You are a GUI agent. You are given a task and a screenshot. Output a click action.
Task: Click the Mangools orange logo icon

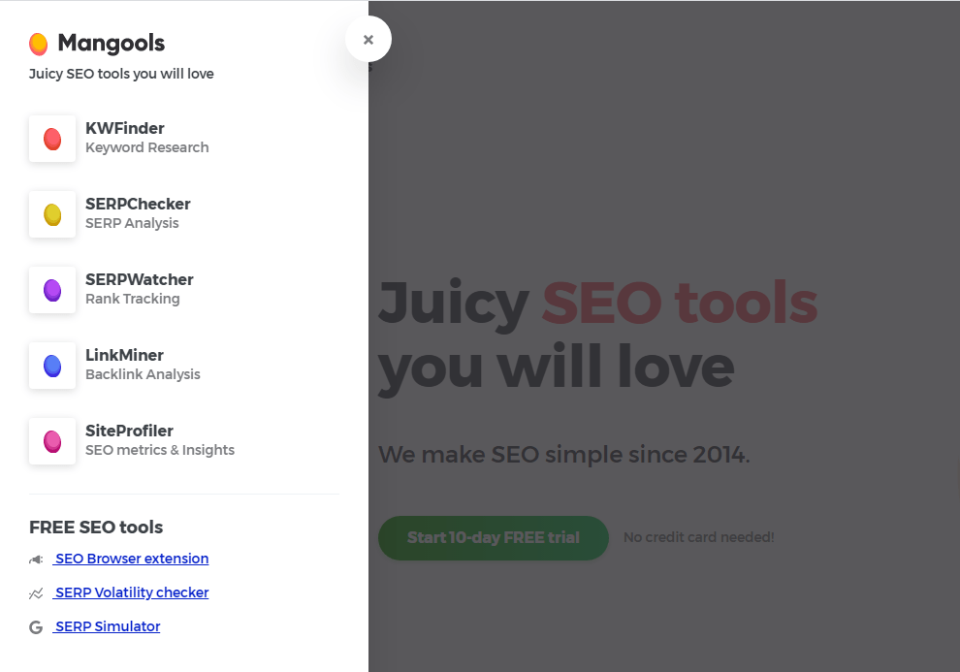[39, 44]
